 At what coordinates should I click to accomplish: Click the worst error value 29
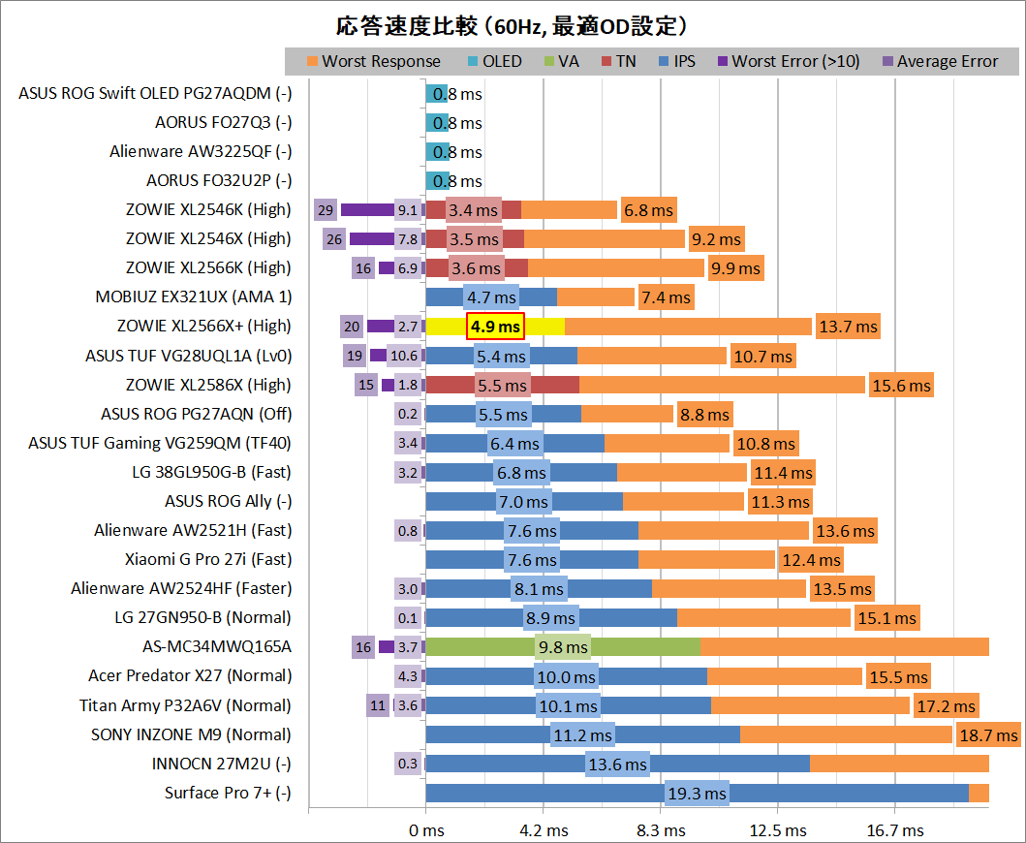[326, 210]
